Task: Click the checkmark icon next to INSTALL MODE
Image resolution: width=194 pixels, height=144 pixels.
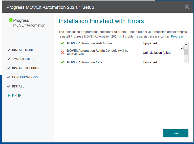Action: pos(9,50)
